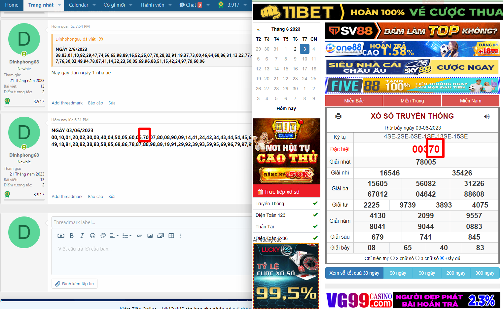Click the printer icon on lottery results

click(x=338, y=116)
